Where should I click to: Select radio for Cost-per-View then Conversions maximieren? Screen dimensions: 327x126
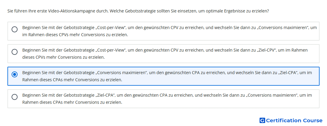click(x=15, y=29)
